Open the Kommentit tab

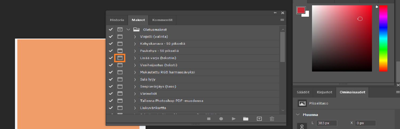point(162,20)
